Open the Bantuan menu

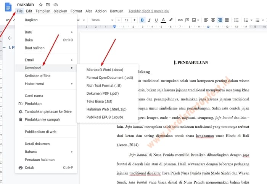(x=116, y=11)
